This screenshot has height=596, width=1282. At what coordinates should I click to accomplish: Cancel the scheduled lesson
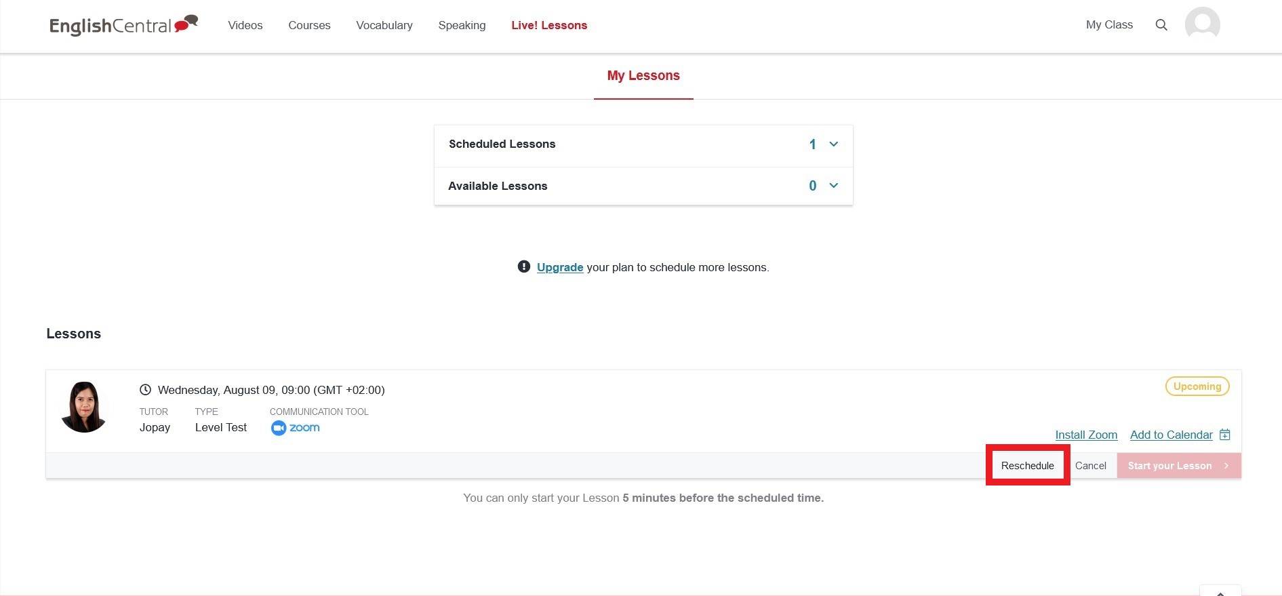point(1090,466)
